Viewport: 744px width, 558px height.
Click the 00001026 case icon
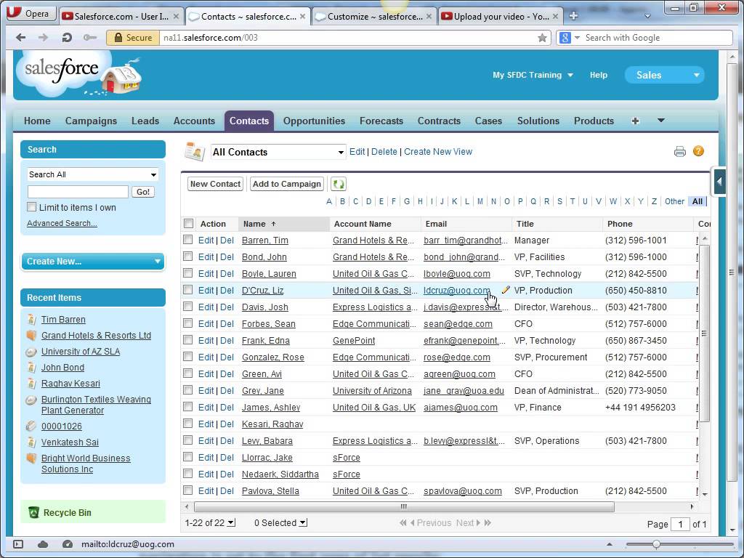tap(31, 426)
